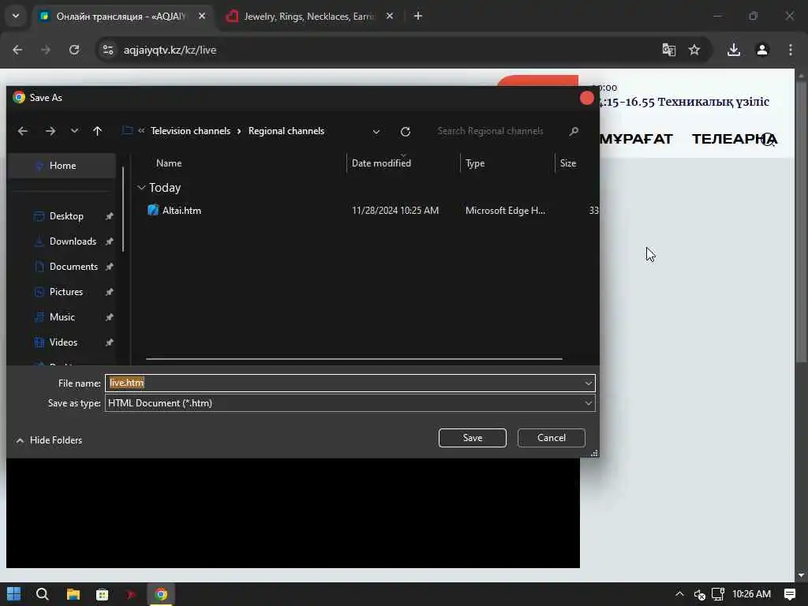Viewport: 808px width, 606px height.
Task: View site information icon in address bar
Action: 107,50
